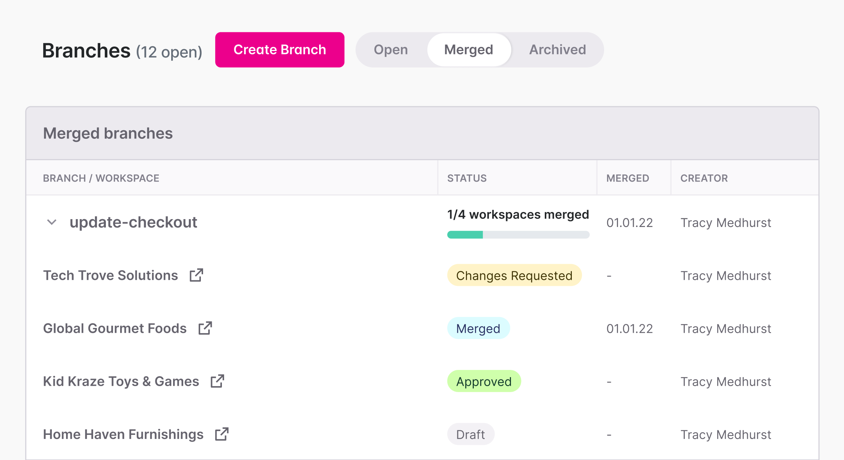Click the workspaces merged progress bar

518,235
